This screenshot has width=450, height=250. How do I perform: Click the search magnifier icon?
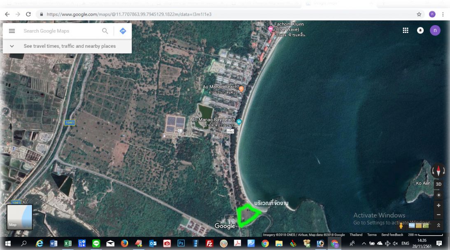tap(105, 31)
